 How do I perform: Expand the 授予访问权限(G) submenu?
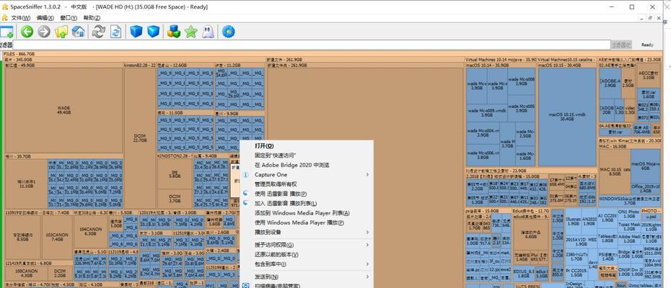point(367,245)
